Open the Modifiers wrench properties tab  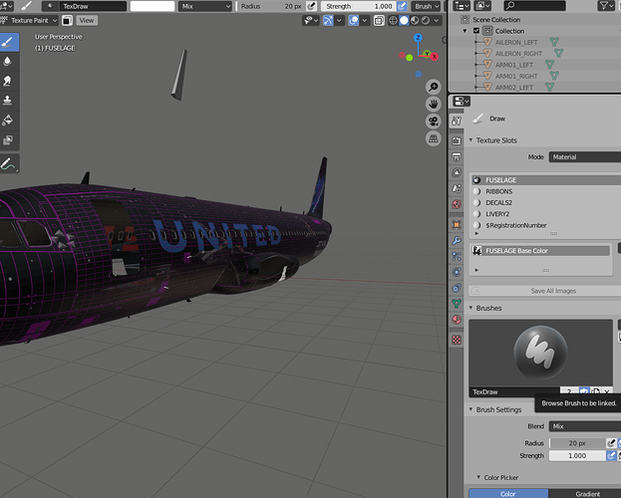pyautogui.click(x=457, y=240)
